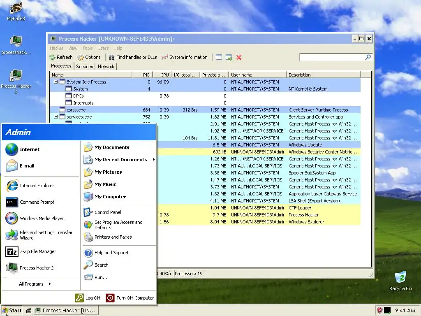Image resolution: width=421 pixels, height=316 pixels.
Task: Switch to the Network tab
Action: [106, 67]
